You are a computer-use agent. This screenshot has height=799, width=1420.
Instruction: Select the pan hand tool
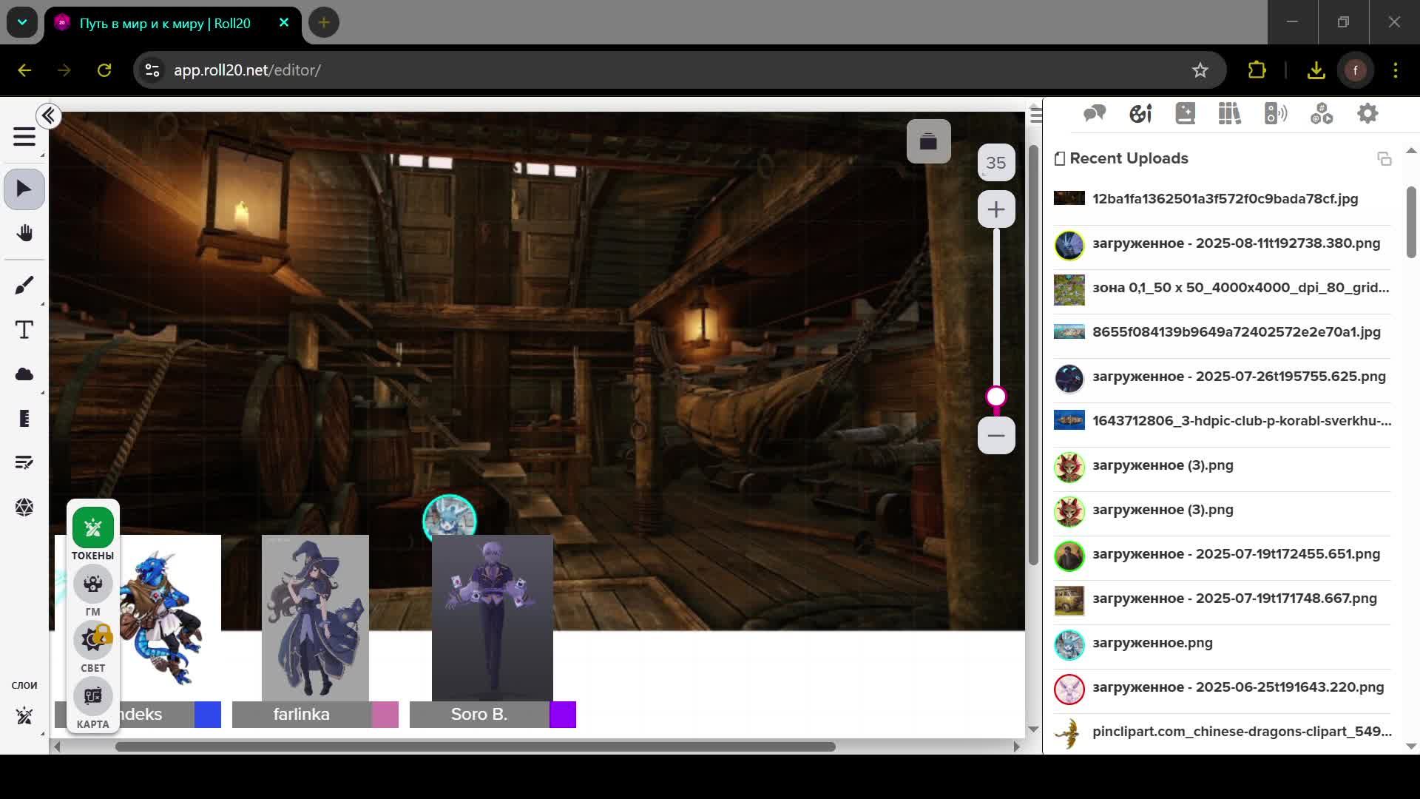(x=24, y=234)
